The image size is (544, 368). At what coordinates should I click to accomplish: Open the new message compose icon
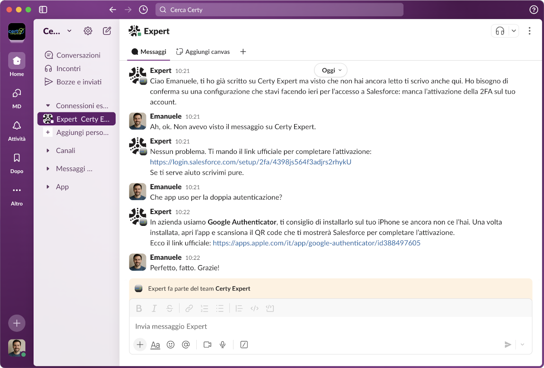coord(107,31)
